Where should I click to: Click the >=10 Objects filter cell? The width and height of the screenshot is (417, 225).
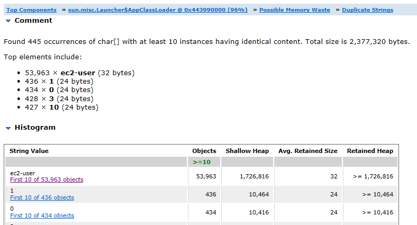[x=204, y=162]
